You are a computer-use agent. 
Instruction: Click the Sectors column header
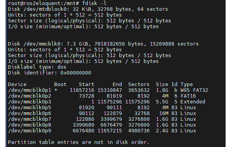point(139,84)
